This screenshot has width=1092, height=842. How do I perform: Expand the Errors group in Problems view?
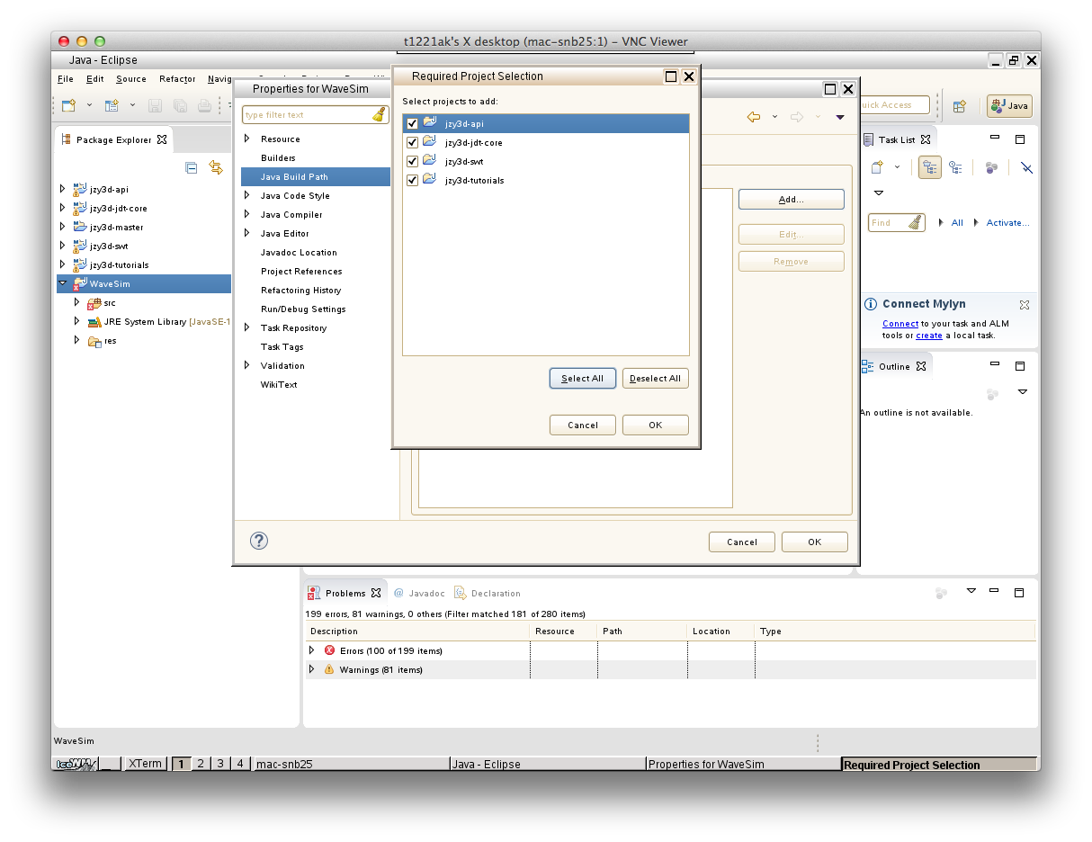click(312, 650)
